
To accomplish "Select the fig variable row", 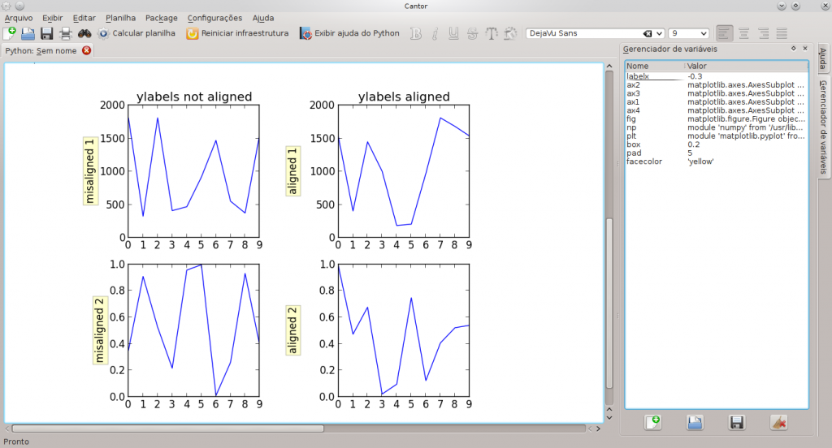I will (717, 118).
